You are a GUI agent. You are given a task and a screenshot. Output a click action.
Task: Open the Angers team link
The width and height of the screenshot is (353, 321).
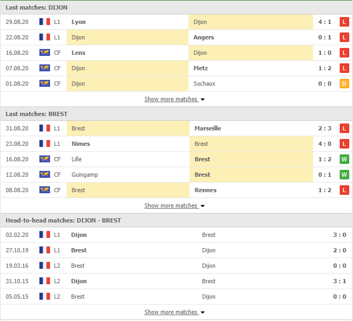point(204,37)
